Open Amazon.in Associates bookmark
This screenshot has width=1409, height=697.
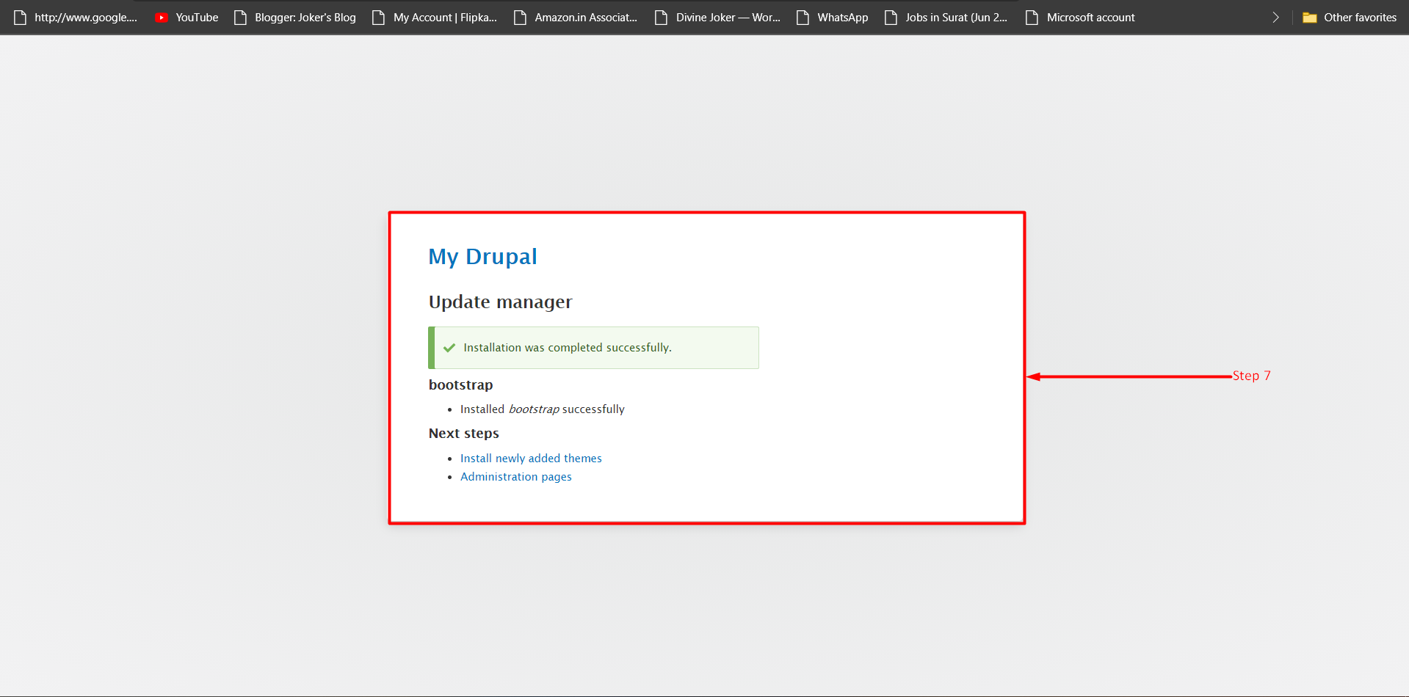coord(576,18)
